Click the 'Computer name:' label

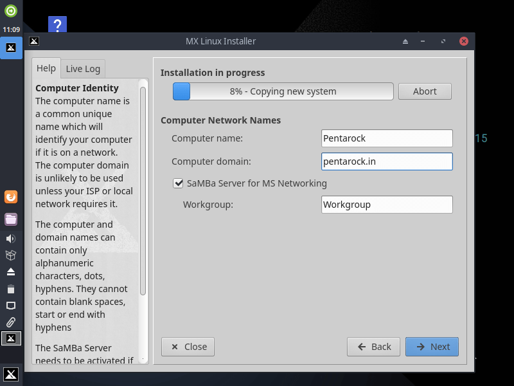[x=207, y=138]
